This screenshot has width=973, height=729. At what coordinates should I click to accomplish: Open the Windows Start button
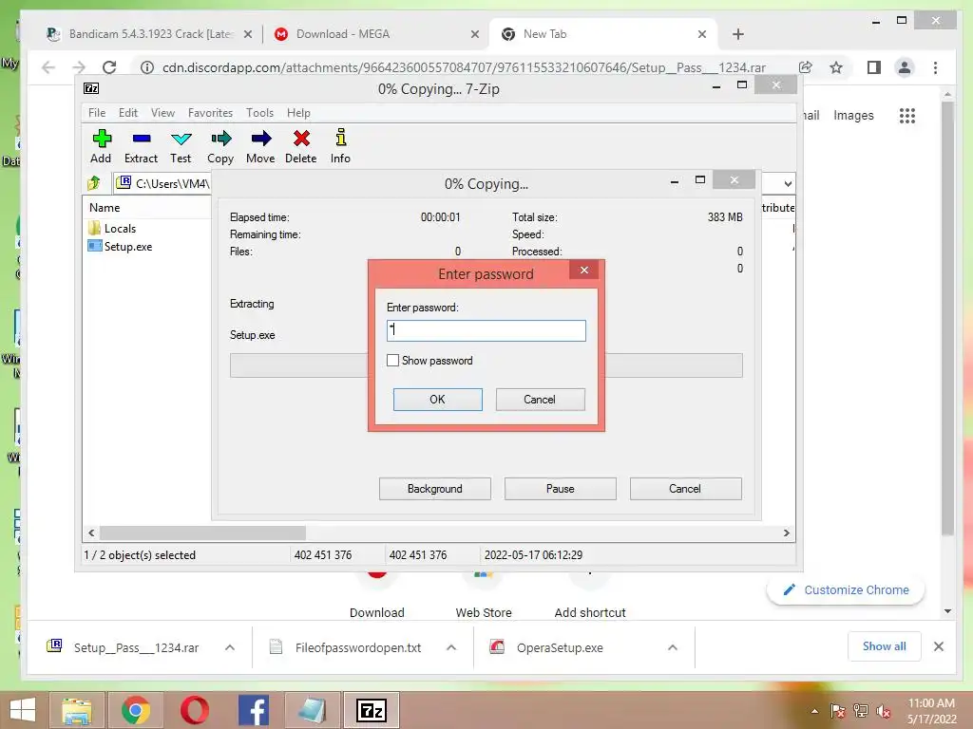[23, 710]
